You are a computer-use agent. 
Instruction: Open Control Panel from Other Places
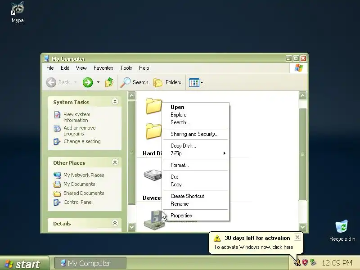pyautogui.click(x=78, y=202)
